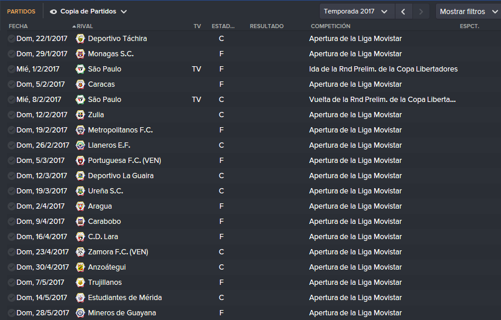Click the Metropolitanos F.C. club badge
This screenshot has height=320, width=501.
click(x=80, y=130)
